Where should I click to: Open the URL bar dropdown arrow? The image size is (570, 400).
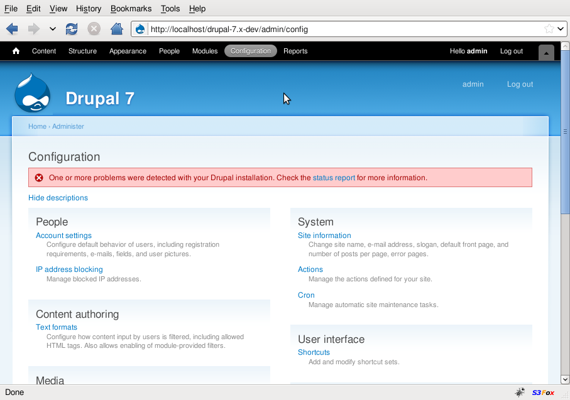click(561, 29)
